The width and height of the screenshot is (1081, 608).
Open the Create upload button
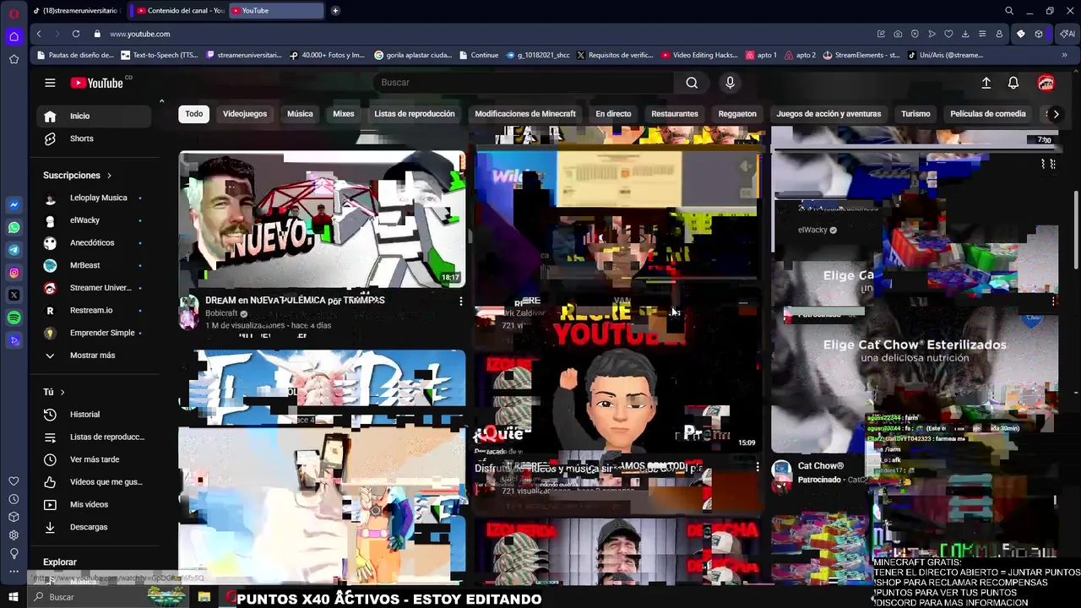pos(986,83)
